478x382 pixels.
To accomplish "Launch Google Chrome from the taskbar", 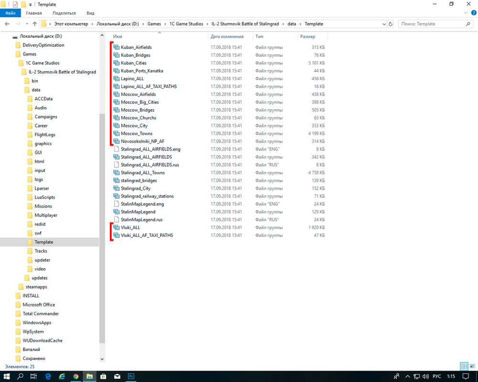I will pyautogui.click(x=76, y=376).
